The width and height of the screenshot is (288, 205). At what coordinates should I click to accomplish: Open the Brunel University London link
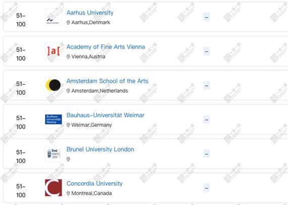[100, 149]
